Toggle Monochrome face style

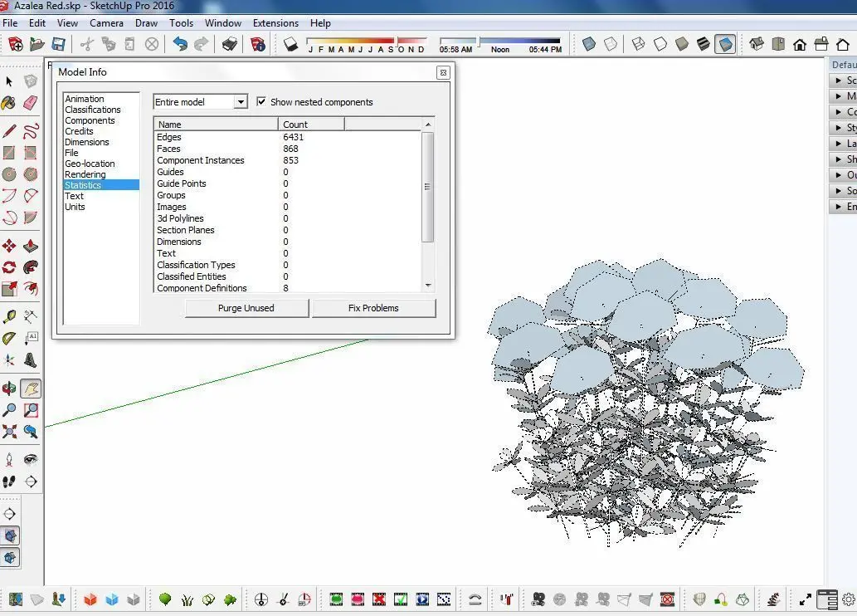[x=725, y=44]
